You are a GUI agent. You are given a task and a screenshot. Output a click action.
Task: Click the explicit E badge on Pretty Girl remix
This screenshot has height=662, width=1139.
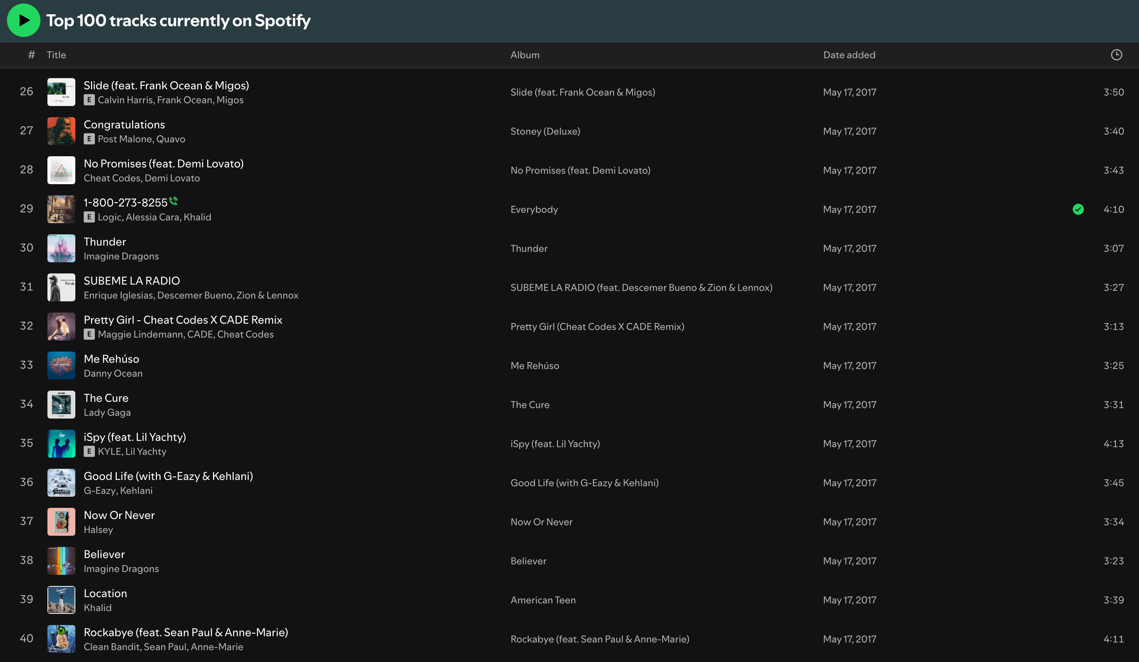pos(89,334)
